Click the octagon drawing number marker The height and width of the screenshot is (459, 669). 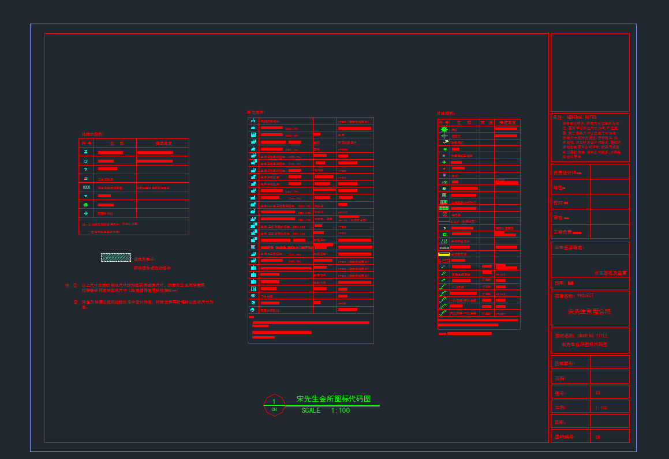point(274,405)
